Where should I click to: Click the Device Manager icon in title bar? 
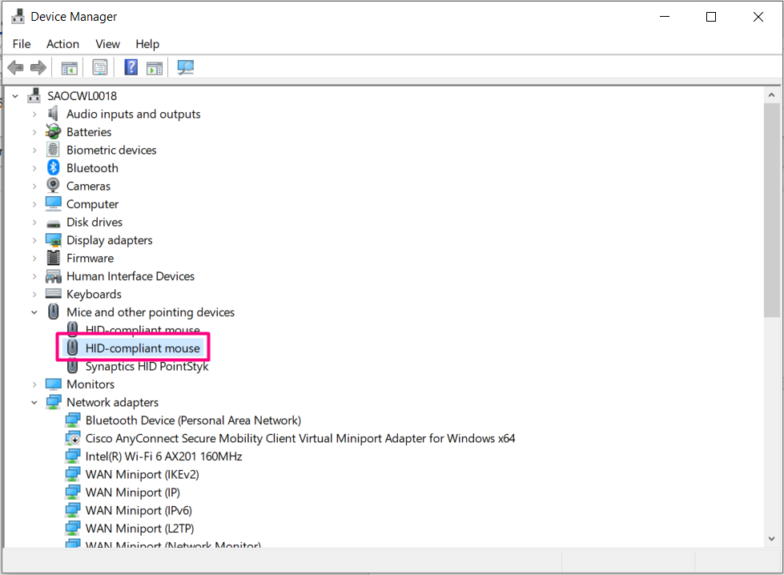17,15
